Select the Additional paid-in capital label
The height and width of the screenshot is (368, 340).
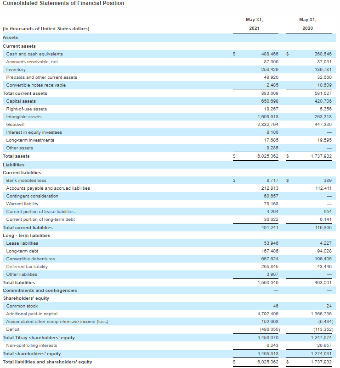pyautogui.click(x=32, y=314)
